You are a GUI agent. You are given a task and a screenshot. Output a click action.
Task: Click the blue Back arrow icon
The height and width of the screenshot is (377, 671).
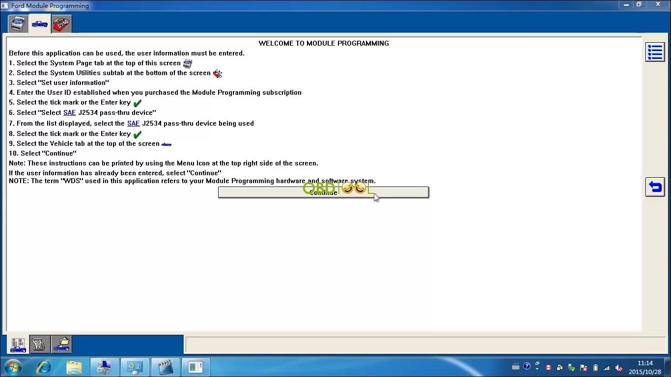(x=655, y=187)
